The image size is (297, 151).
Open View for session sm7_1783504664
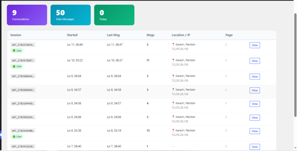click(x=255, y=90)
